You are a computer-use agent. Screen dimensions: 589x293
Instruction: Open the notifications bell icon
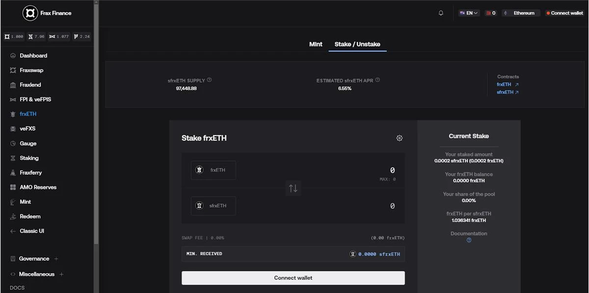pos(441,13)
